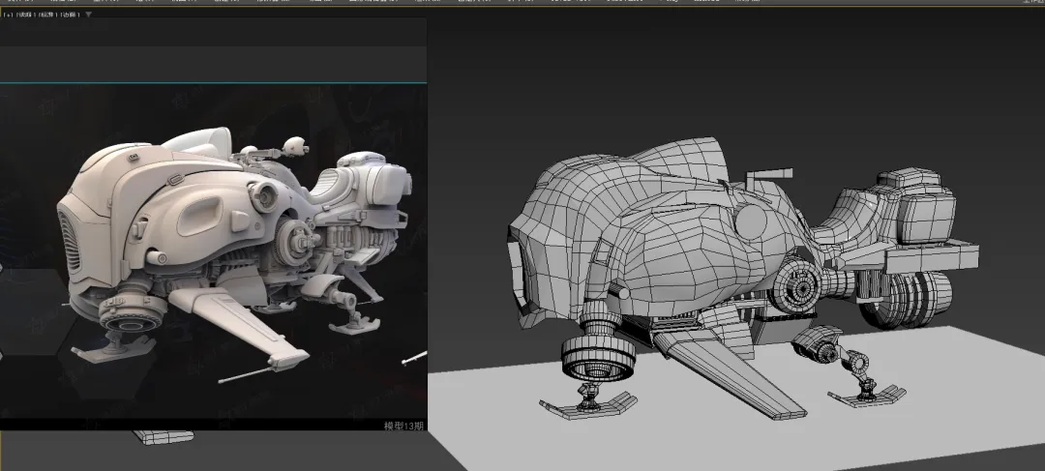Select the T-shaped antenna atop the wireframe model
The image size is (1045, 471).
point(768,177)
